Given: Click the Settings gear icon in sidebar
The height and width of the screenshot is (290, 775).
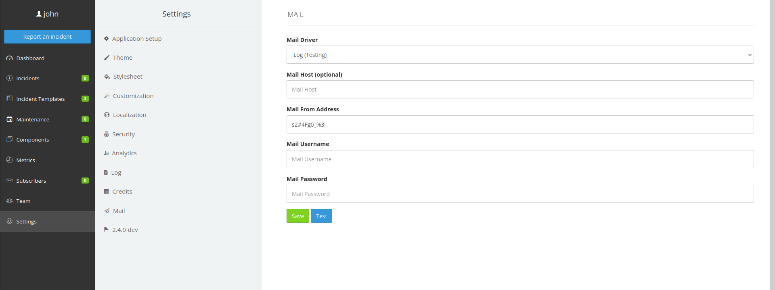Looking at the screenshot, I should point(9,221).
